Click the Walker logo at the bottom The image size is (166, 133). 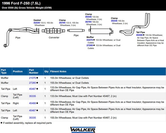click(83, 130)
